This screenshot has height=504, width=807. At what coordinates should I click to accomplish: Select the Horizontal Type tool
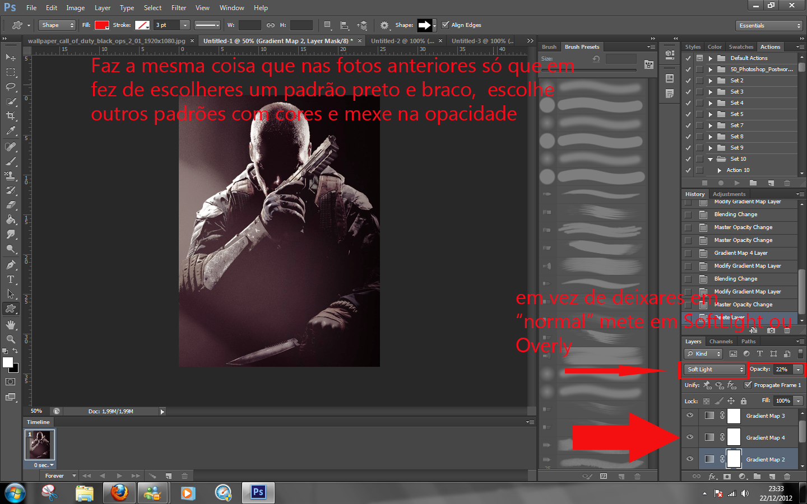tap(11, 279)
